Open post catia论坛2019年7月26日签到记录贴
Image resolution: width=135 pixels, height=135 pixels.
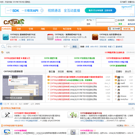click(x=83, y=83)
